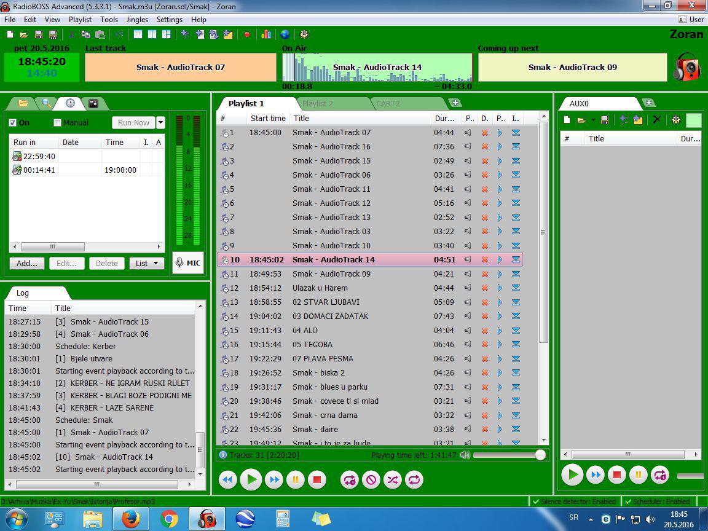Toggle stop-after-track circle-slash button
Viewport: 708px width, 531px height.
pyautogui.click(x=371, y=479)
